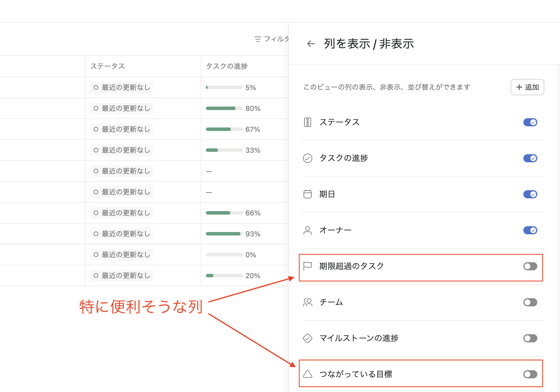This screenshot has height=392, width=560.
Task: Click the ステータス traffic light icon
Action: 307,122
